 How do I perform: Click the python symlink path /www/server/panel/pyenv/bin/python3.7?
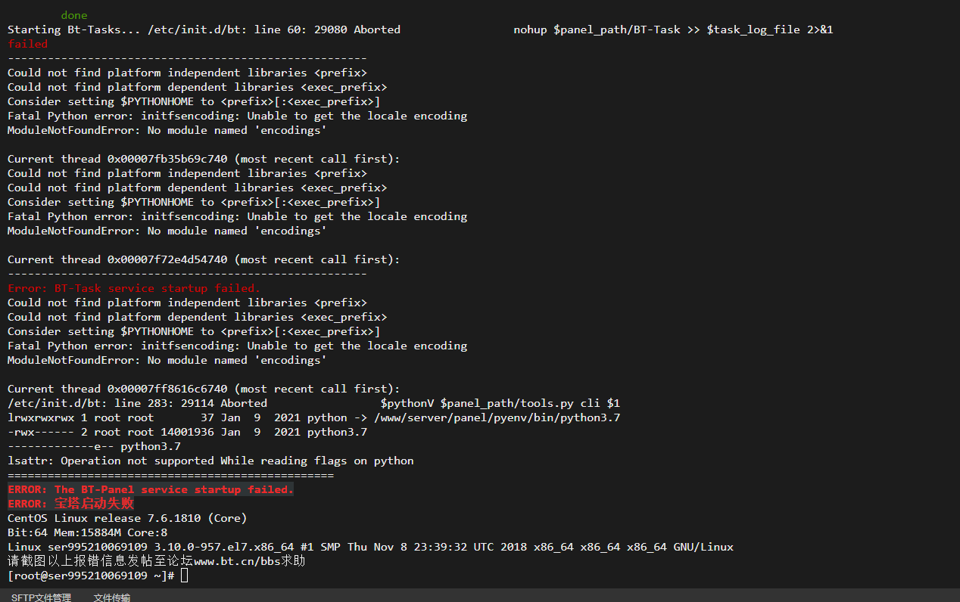[497, 417]
